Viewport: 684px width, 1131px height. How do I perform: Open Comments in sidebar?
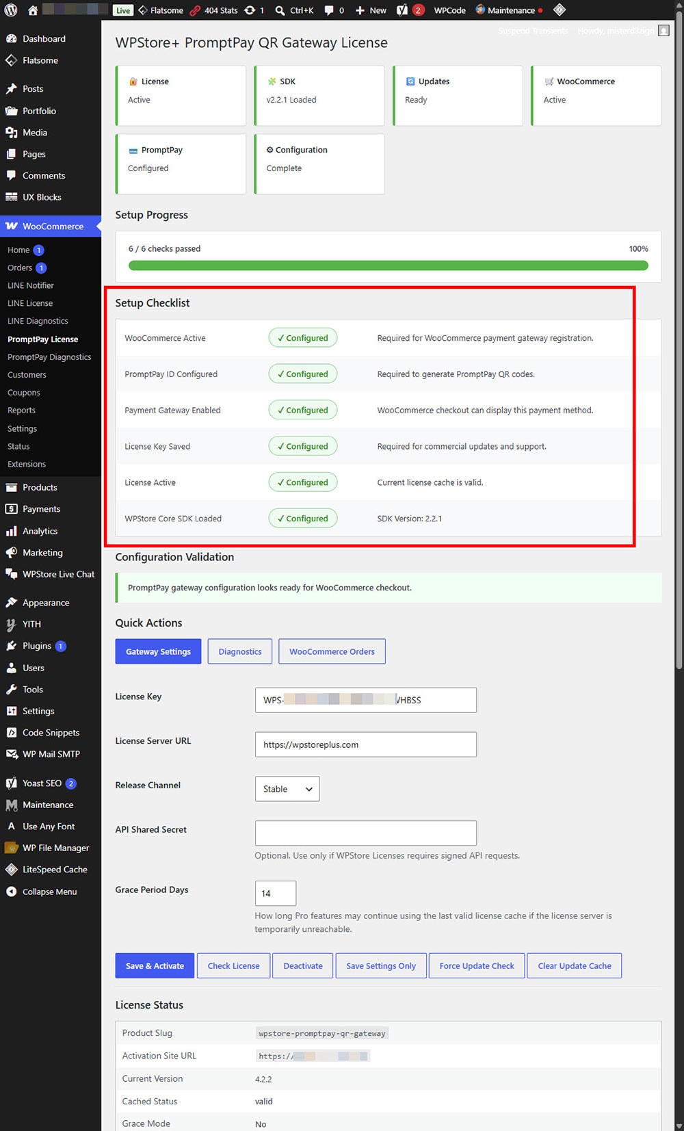tap(44, 176)
